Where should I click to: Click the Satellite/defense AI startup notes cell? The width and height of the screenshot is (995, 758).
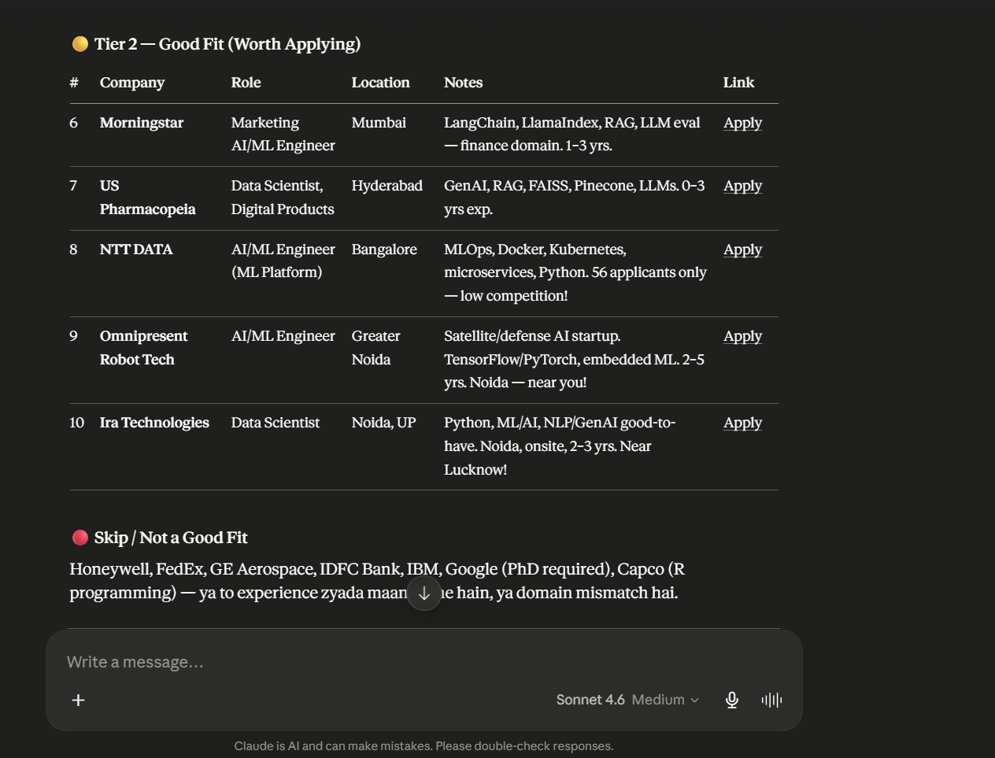574,359
